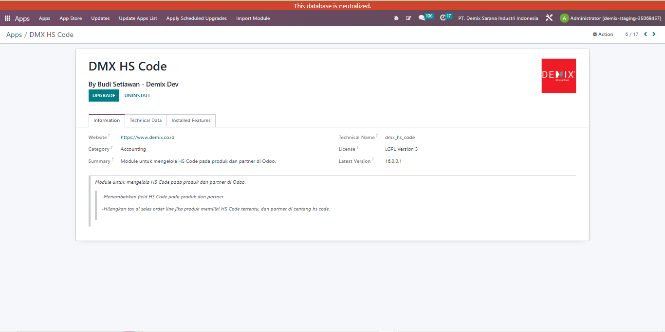The height and width of the screenshot is (332, 665).
Task: Click the License field help tooltip mark
Action: click(357, 147)
